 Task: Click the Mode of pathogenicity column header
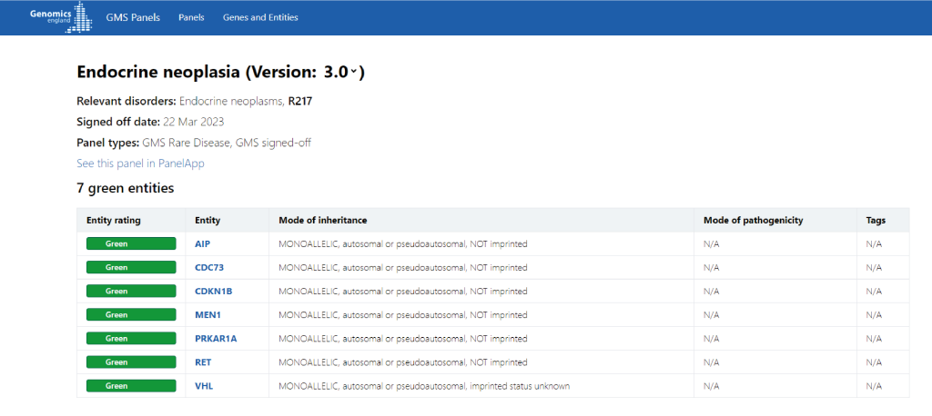click(x=753, y=220)
